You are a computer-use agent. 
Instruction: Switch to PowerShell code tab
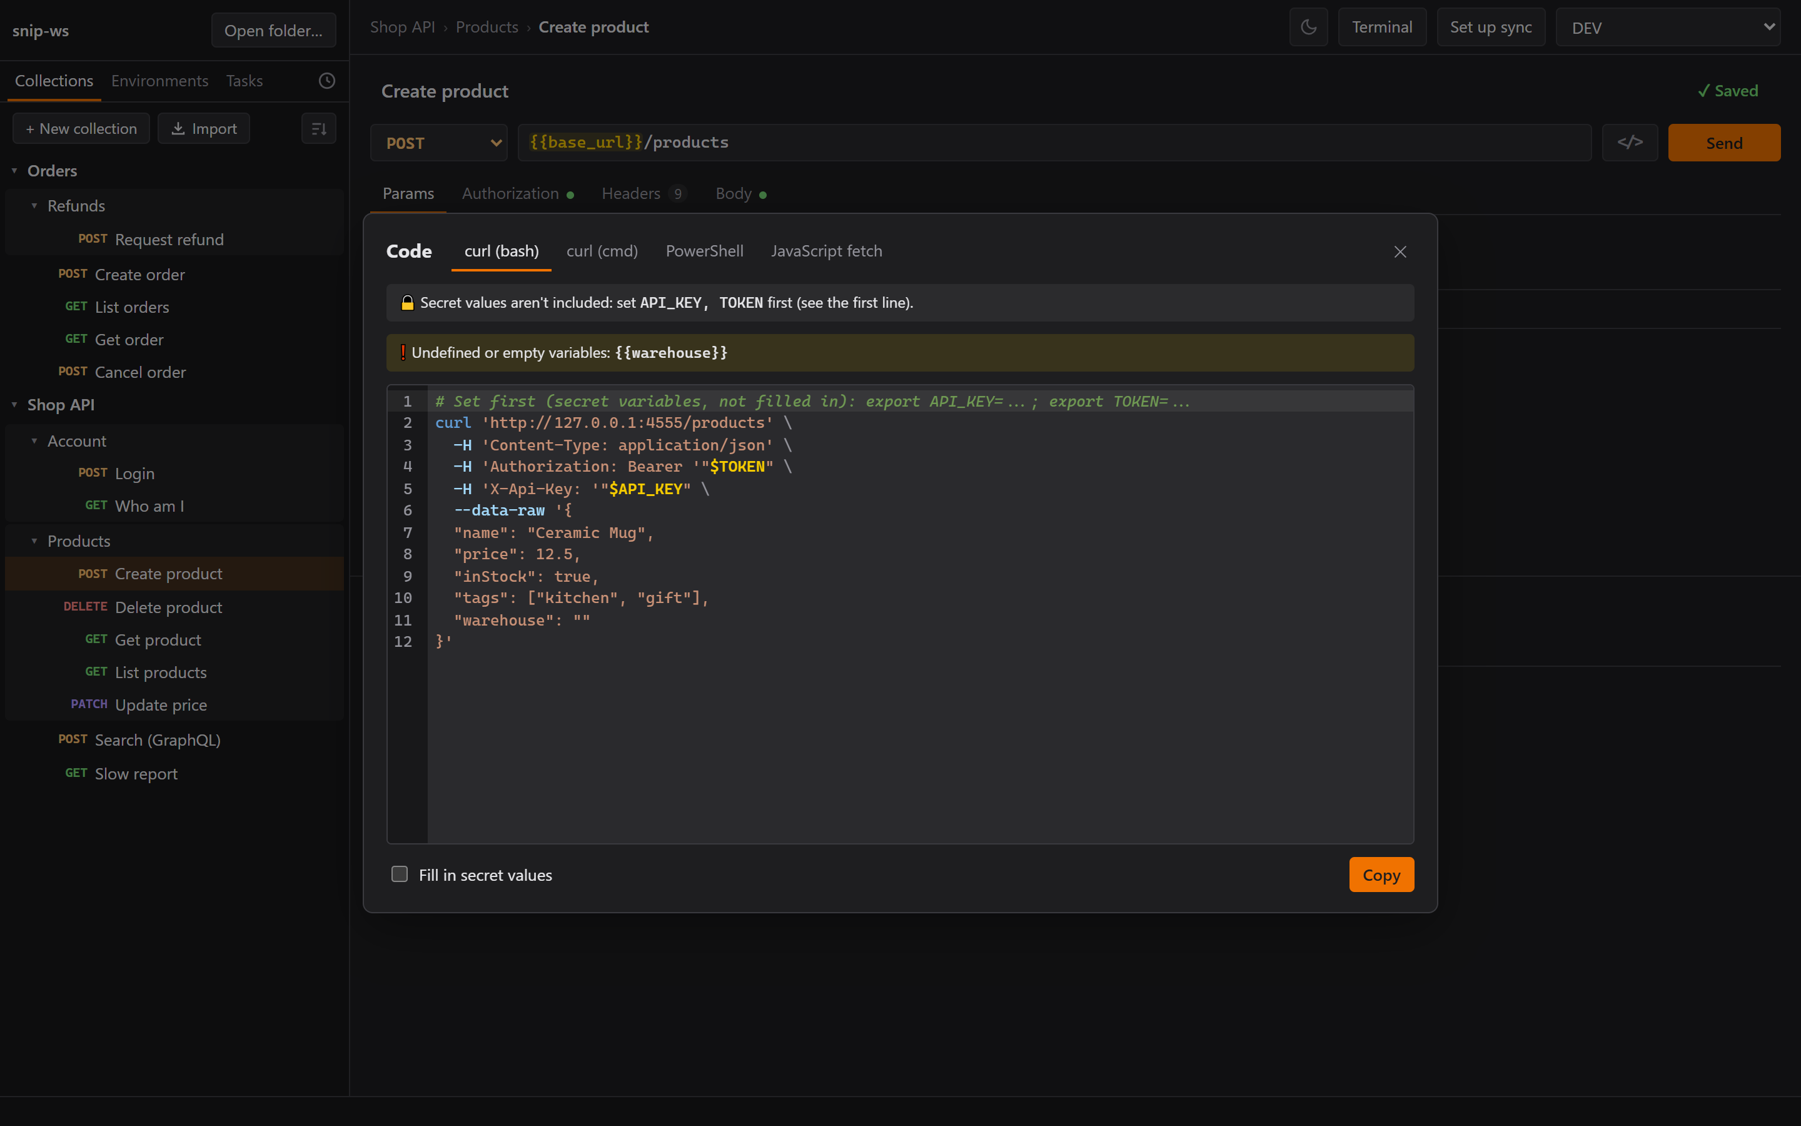[704, 251]
